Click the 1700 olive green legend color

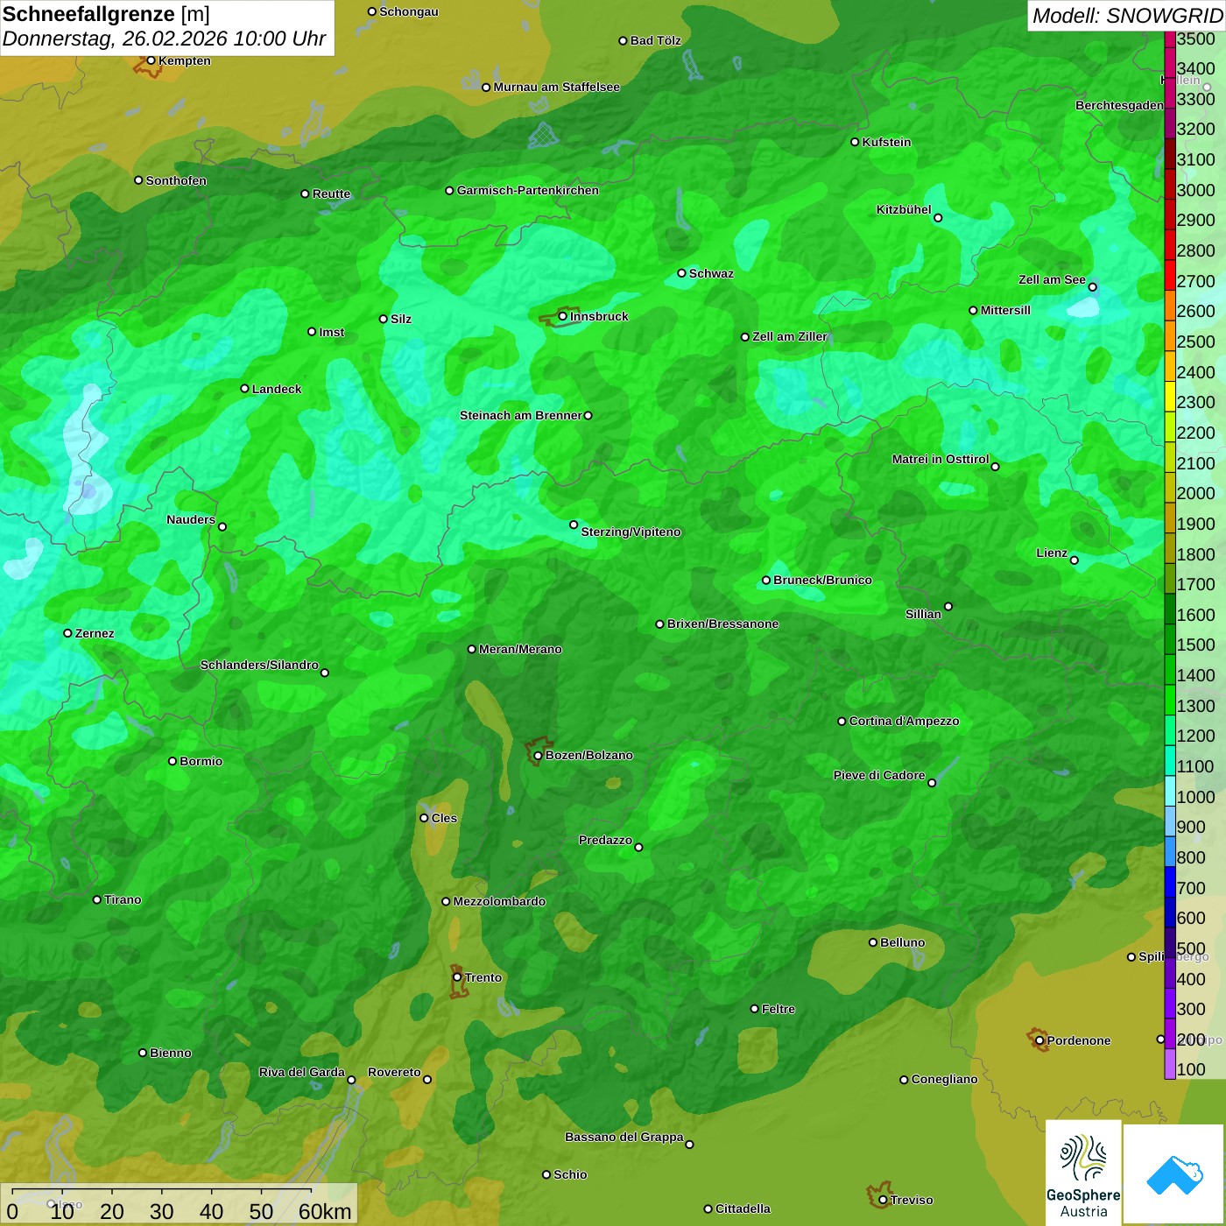(x=1170, y=578)
